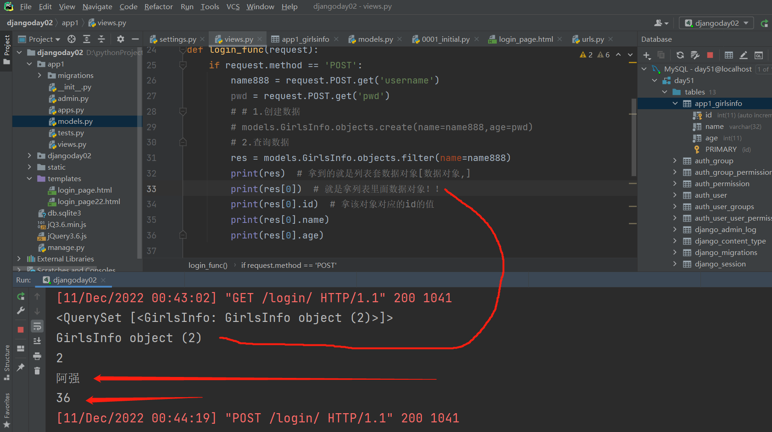Click the table editor icon in Database toolbar

[729, 55]
